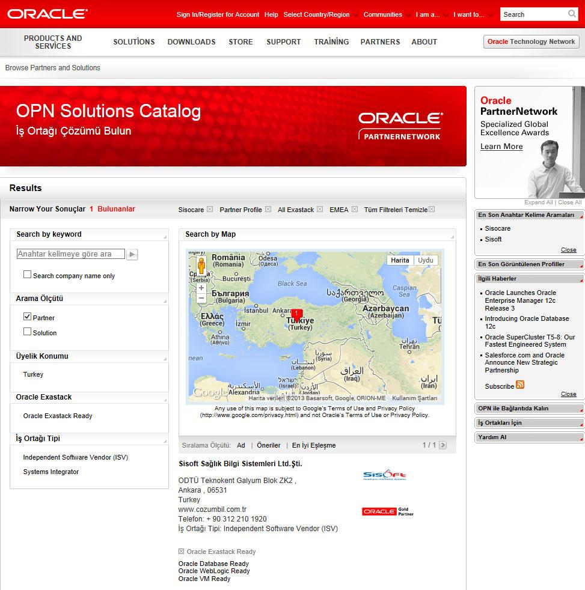The width and height of the screenshot is (585, 590).
Task: Clear all filters via Tüm Filtreleri Temizle icon
Action: (432, 209)
